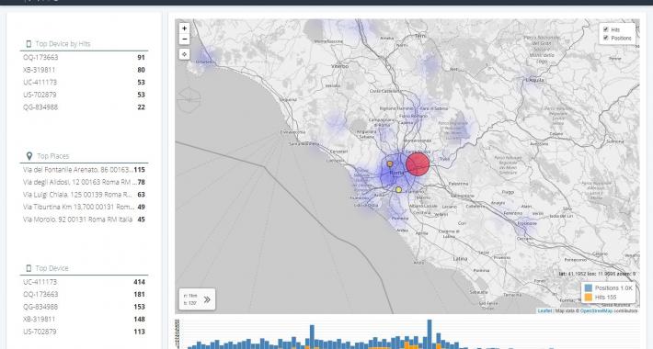This screenshot has height=349, width=653.
Task: Select Via Tiburtina Km 13,700 place entry
Action: tap(84, 208)
